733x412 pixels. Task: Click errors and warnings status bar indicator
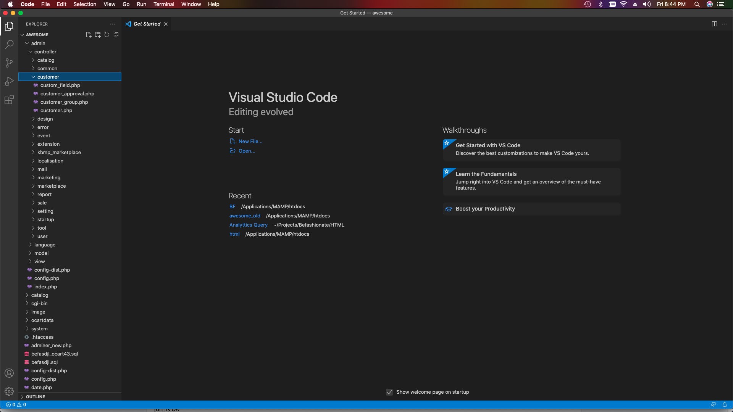pyautogui.click(x=16, y=405)
